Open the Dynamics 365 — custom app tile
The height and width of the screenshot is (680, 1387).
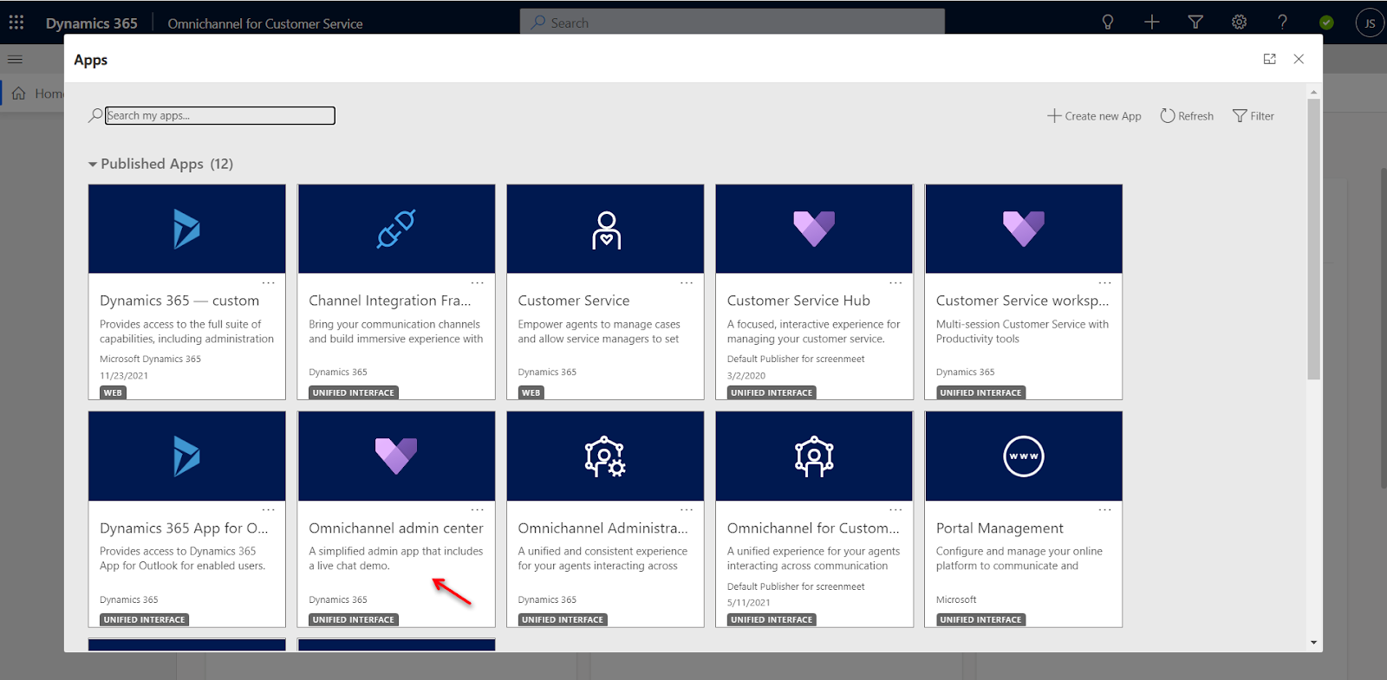point(186,292)
